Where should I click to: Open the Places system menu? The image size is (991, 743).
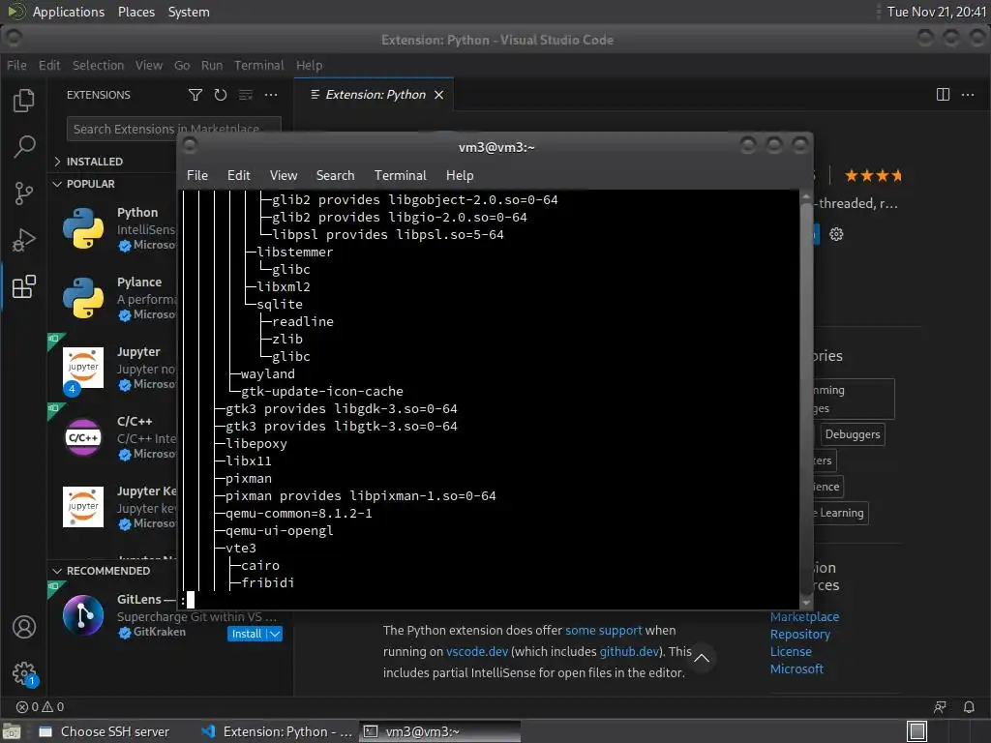(136, 12)
